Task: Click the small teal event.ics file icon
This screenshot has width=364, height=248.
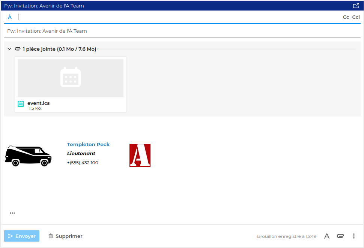Action: click(x=21, y=104)
